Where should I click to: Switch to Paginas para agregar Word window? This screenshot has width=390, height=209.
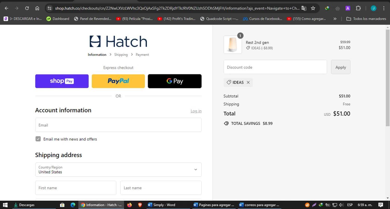(214, 205)
